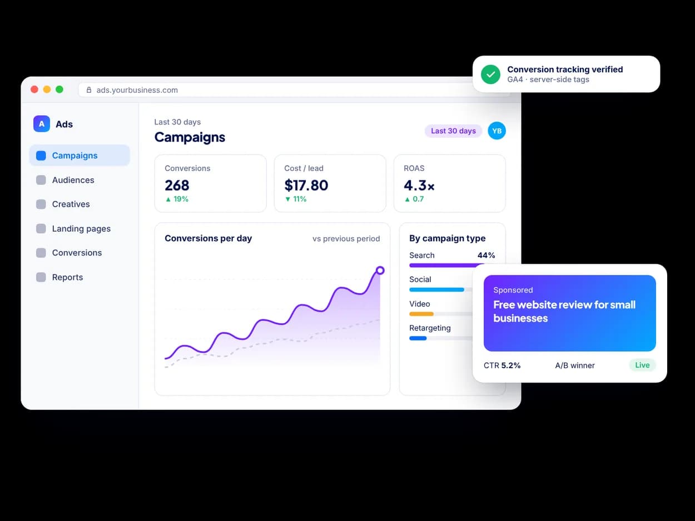
Task: Go to the Creatives section
Action: click(80, 204)
